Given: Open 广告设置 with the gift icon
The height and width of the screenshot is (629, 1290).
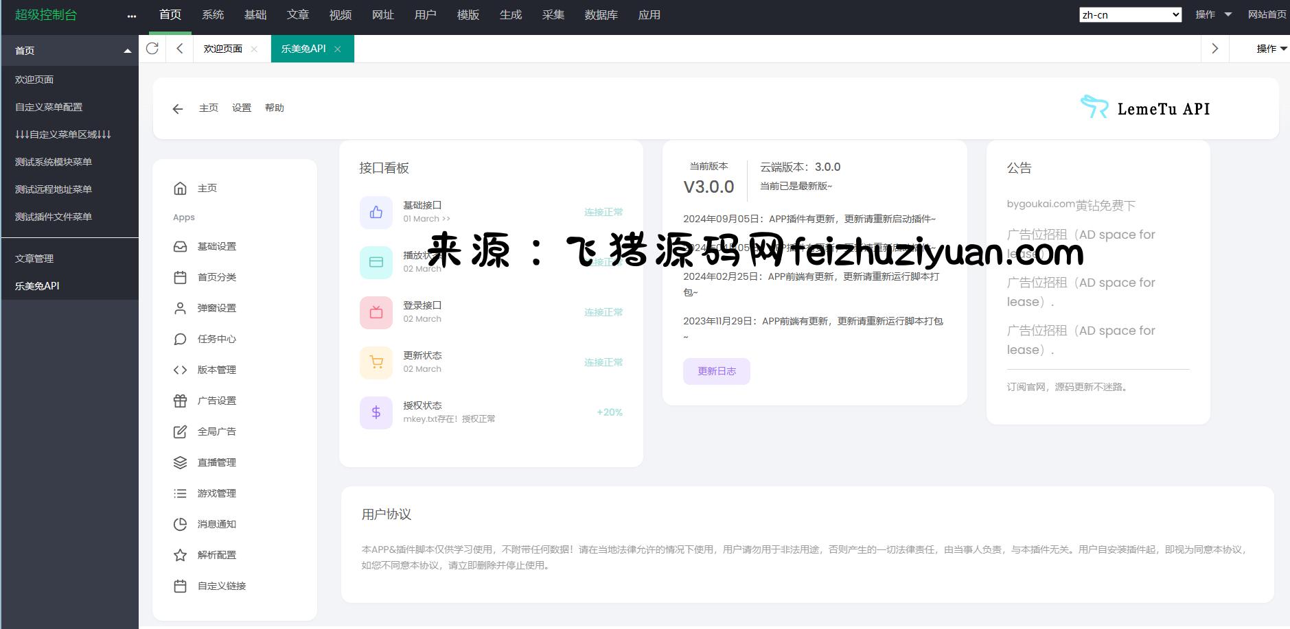Looking at the screenshot, I should tap(216, 401).
